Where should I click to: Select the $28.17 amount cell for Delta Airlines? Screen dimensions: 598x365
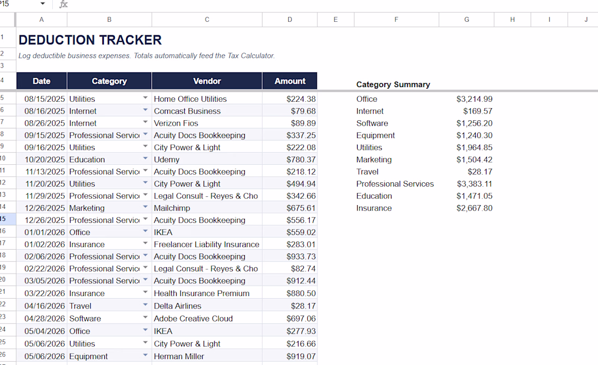click(290, 306)
